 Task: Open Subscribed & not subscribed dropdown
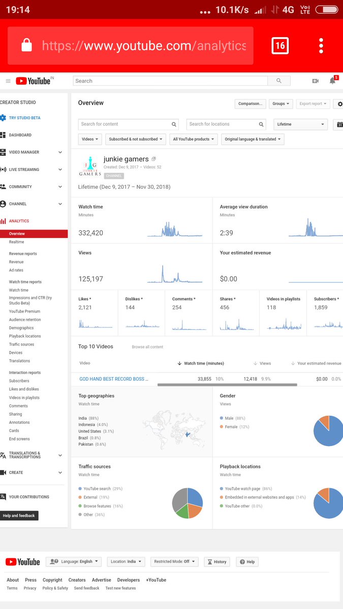136,139
